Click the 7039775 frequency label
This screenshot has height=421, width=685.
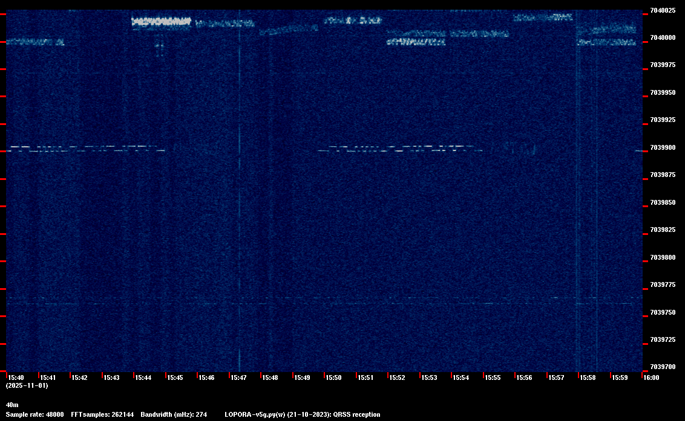(663, 285)
